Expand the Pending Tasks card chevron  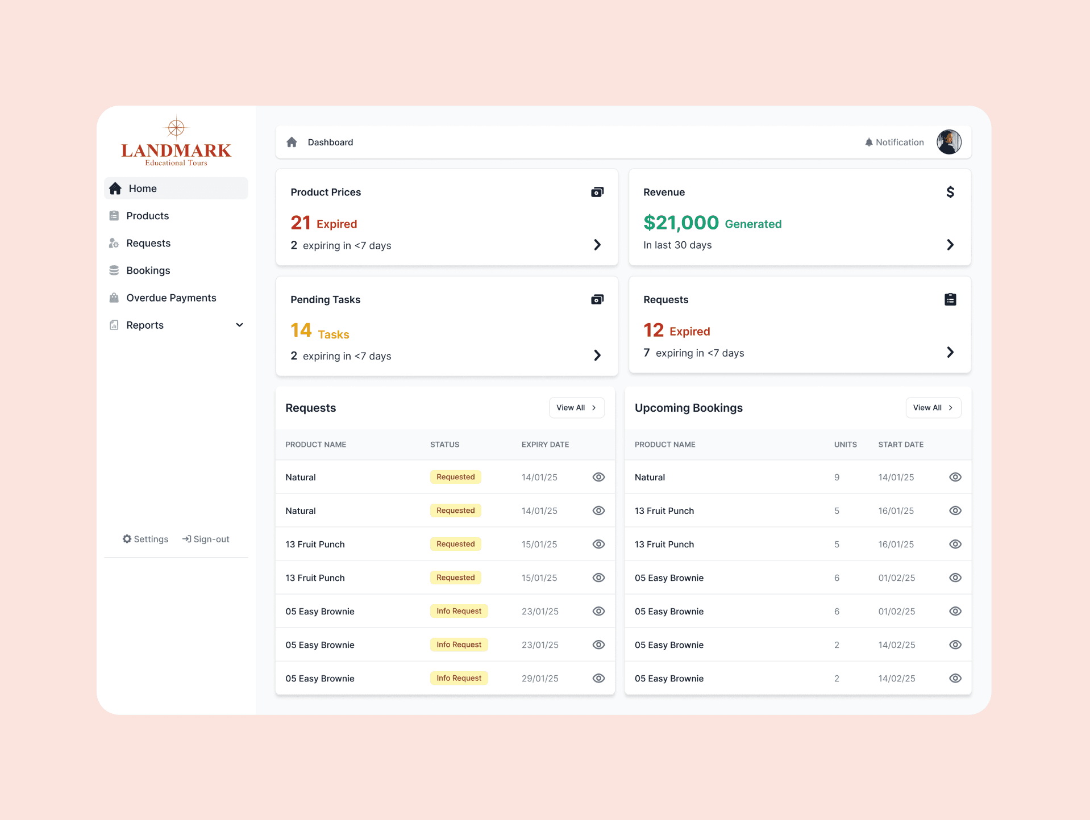[597, 355]
